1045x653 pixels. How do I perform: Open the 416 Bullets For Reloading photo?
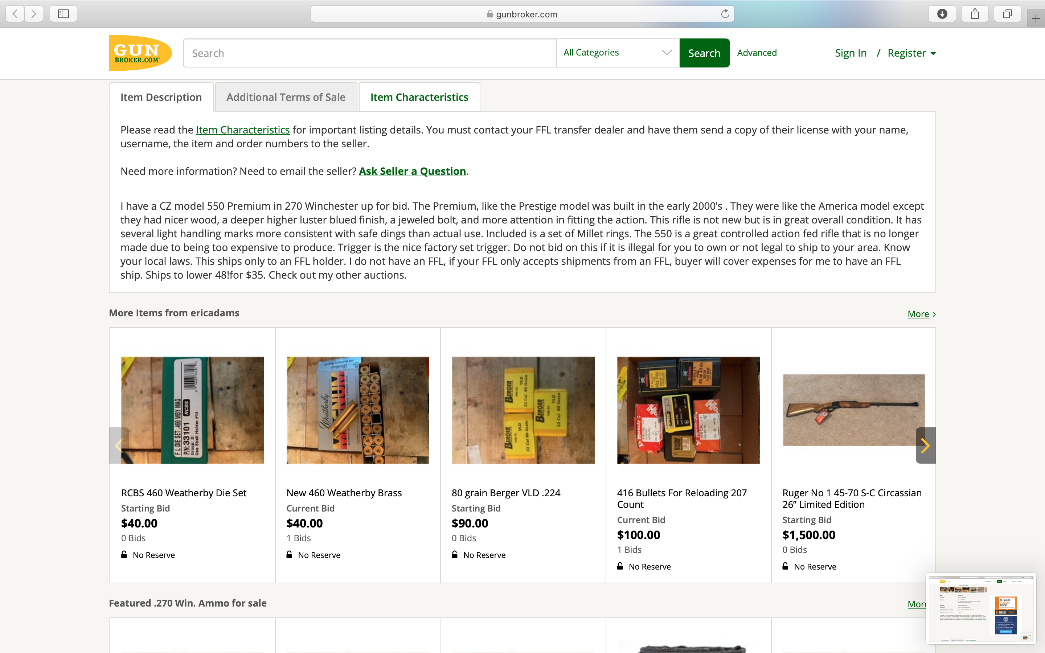pos(688,410)
